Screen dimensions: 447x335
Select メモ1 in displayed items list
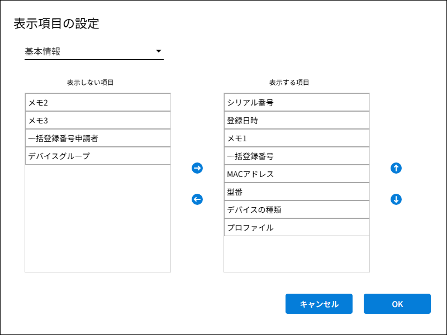tap(297, 138)
